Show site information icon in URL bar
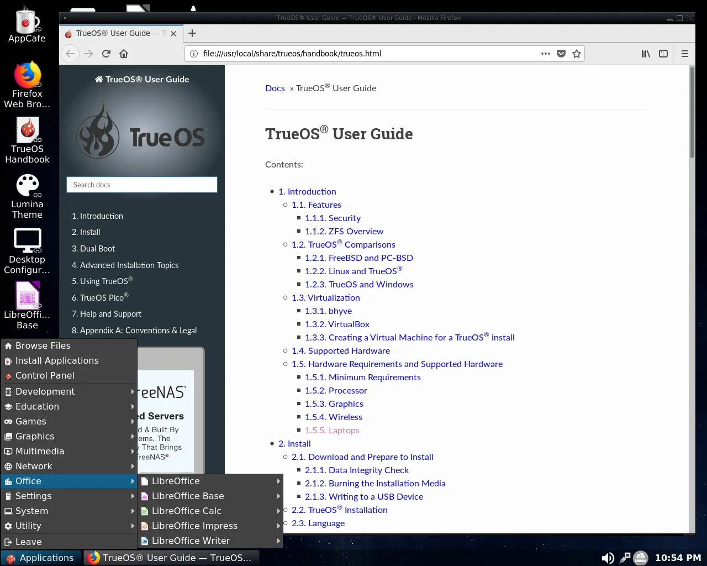The image size is (707, 566). pos(194,54)
